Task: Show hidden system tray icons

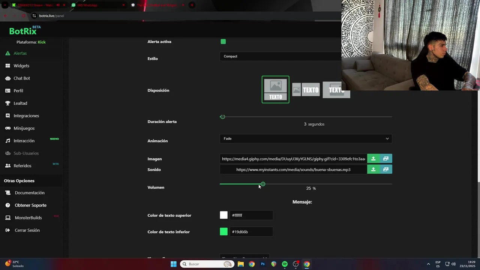Action: pyautogui.click(x=428, y=264)
